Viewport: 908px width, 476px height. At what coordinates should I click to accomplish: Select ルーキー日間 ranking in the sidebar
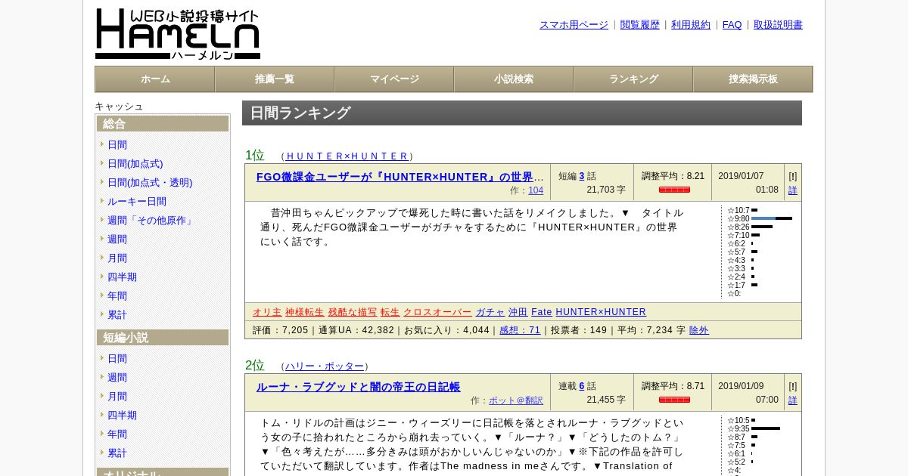137,202
